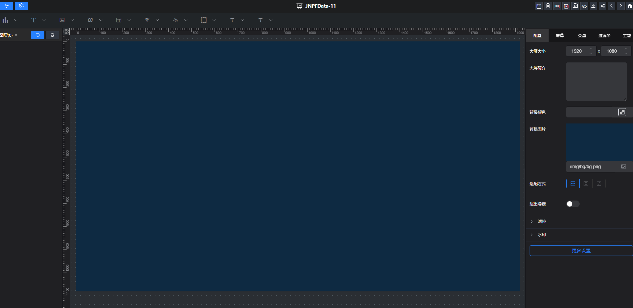This screenshot has height=308, width=633.
Task: Select the database layer view button
Action: click(x=52, y=35)
